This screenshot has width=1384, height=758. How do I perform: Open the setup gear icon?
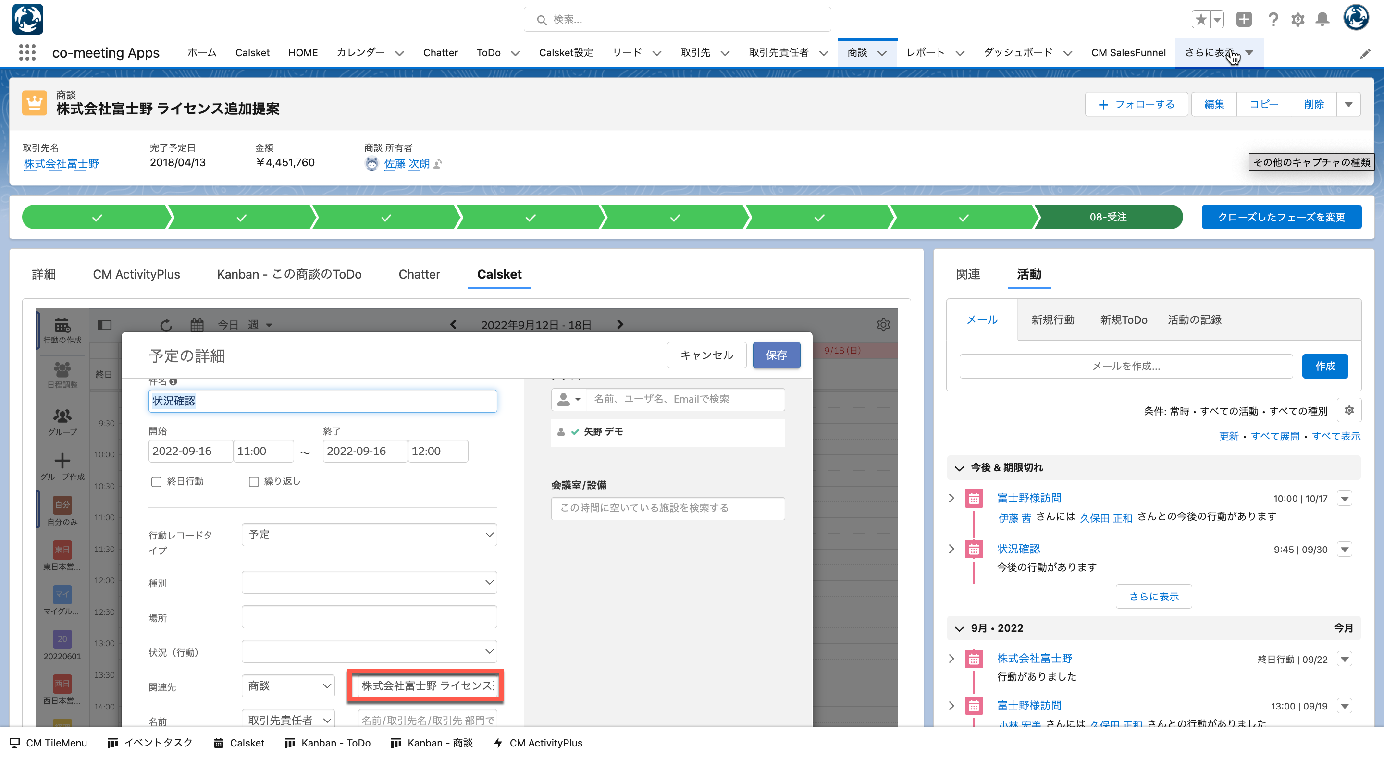coord(1298,20)
